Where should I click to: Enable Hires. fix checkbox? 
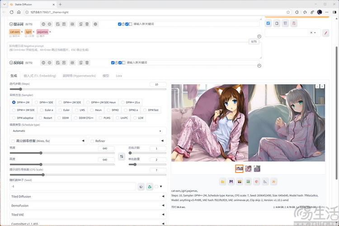[13, 141]
